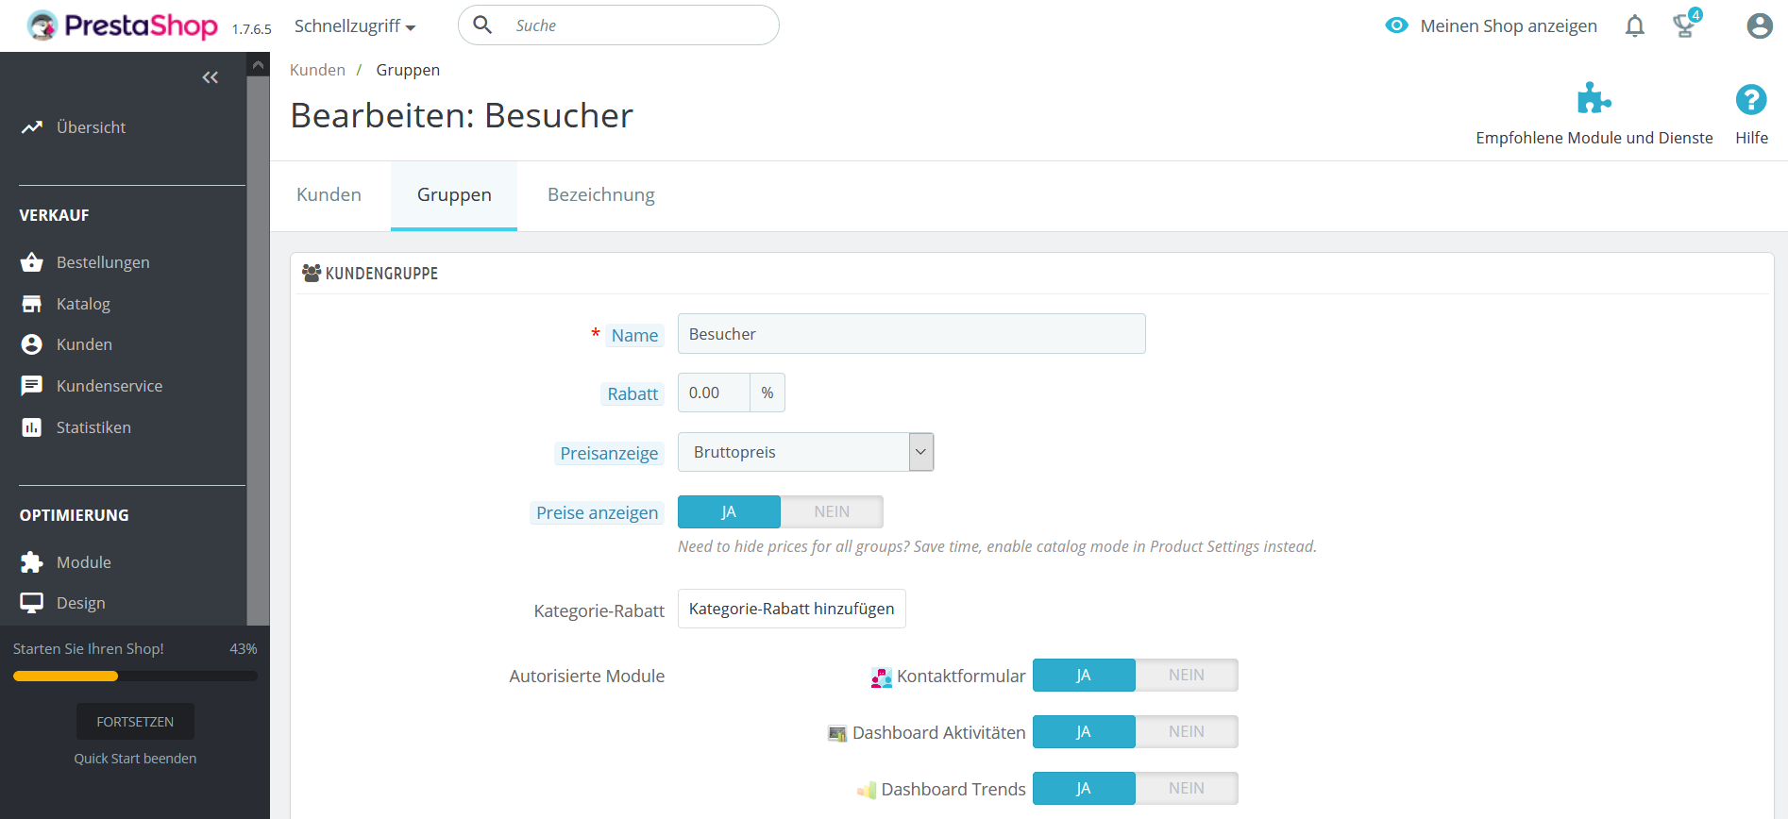Image resolution: width=1788 pixels, height=819 pixels.
Task: Click the Quick Start beenden link
Action: tap(135, 759)
